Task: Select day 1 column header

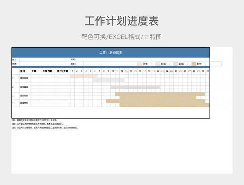Action: pyautogui.click(x=72, y=71)
